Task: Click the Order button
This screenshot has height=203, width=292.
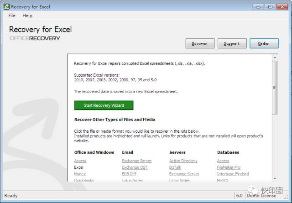Action: (264, 43)
